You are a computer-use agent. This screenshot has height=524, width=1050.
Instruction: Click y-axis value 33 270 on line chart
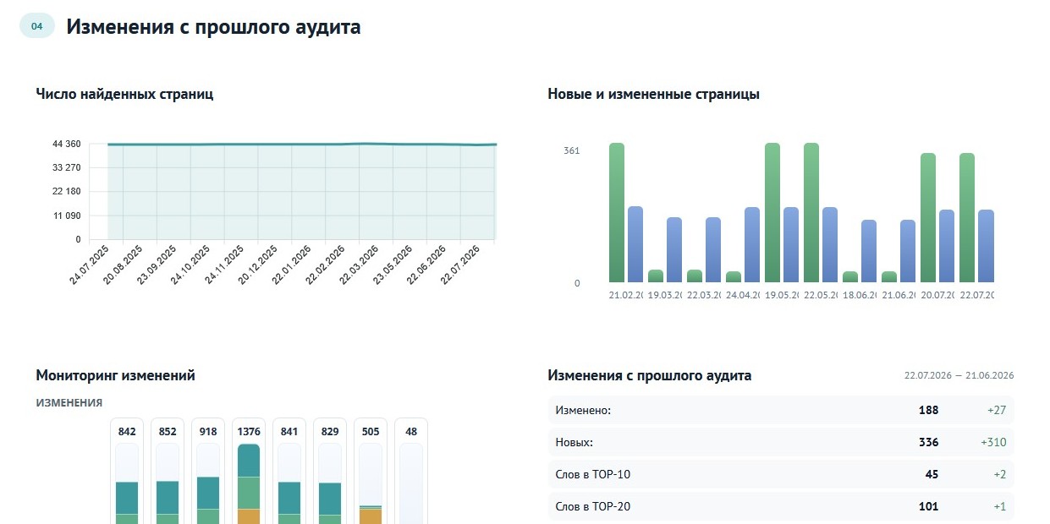point(67,167)
